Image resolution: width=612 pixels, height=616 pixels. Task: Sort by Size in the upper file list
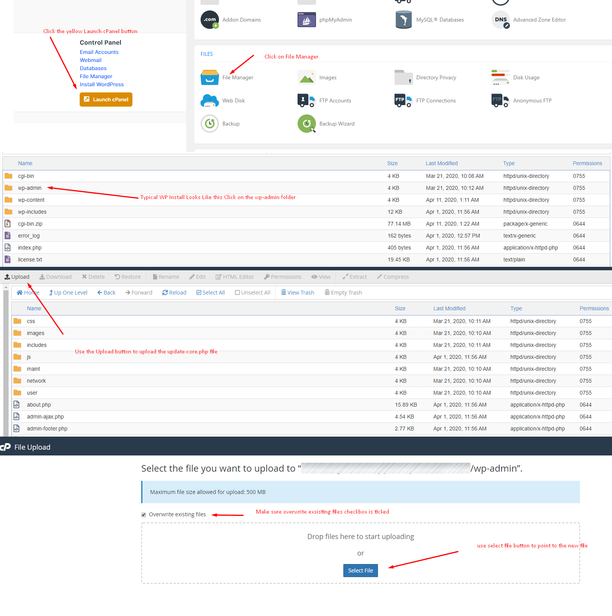point(392,163)
